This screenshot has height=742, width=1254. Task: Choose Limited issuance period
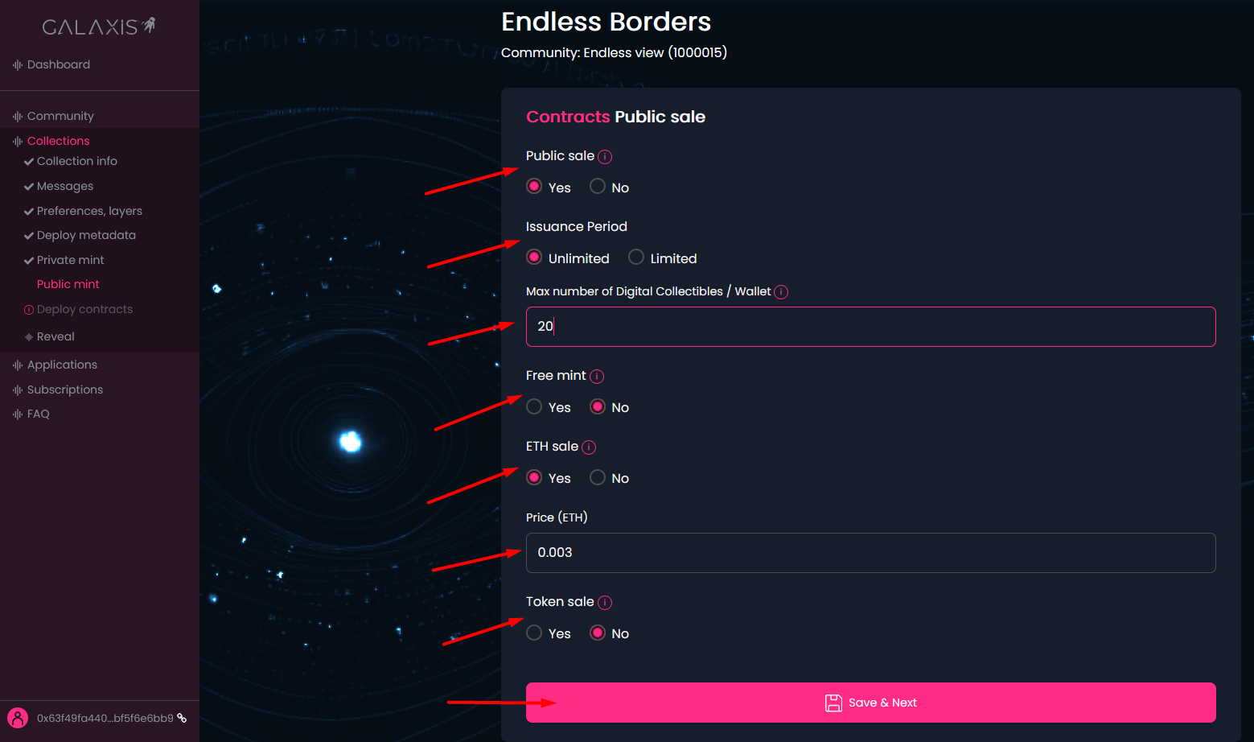coord(636,258)
